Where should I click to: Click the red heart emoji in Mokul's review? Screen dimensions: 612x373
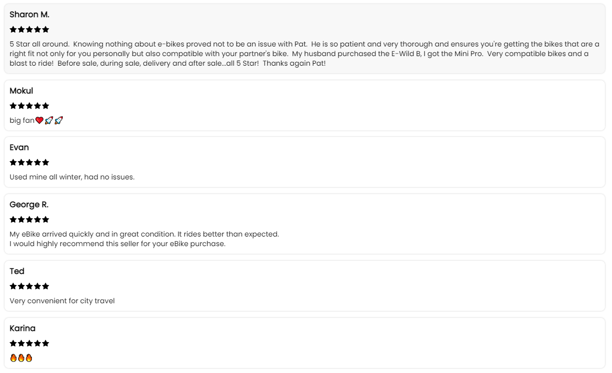pos(39,120)
